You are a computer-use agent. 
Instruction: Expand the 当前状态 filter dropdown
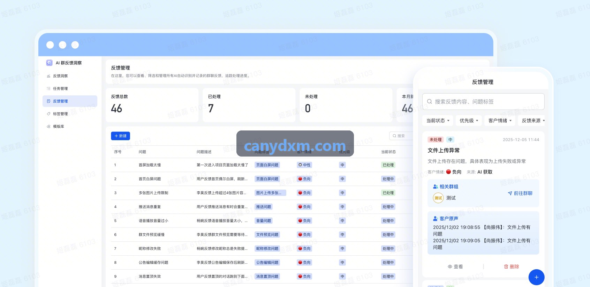[438, 121]
